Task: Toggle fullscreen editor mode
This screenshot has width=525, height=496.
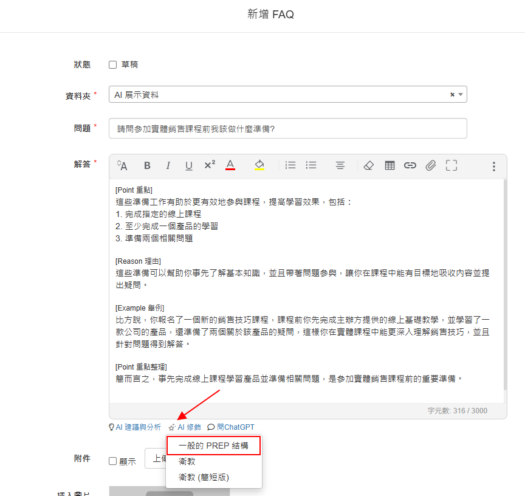Action: pyautogui.click(x=451, y=165)
